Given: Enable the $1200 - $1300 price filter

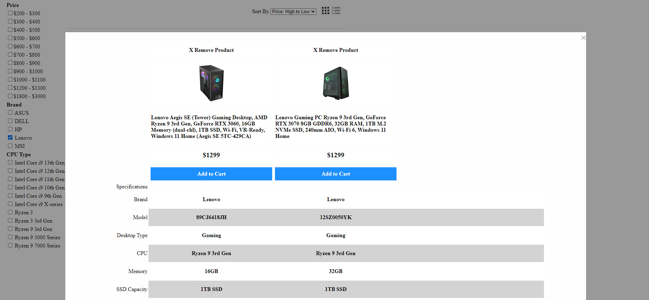Looking at the screenshot, I should tap(10, 88).
